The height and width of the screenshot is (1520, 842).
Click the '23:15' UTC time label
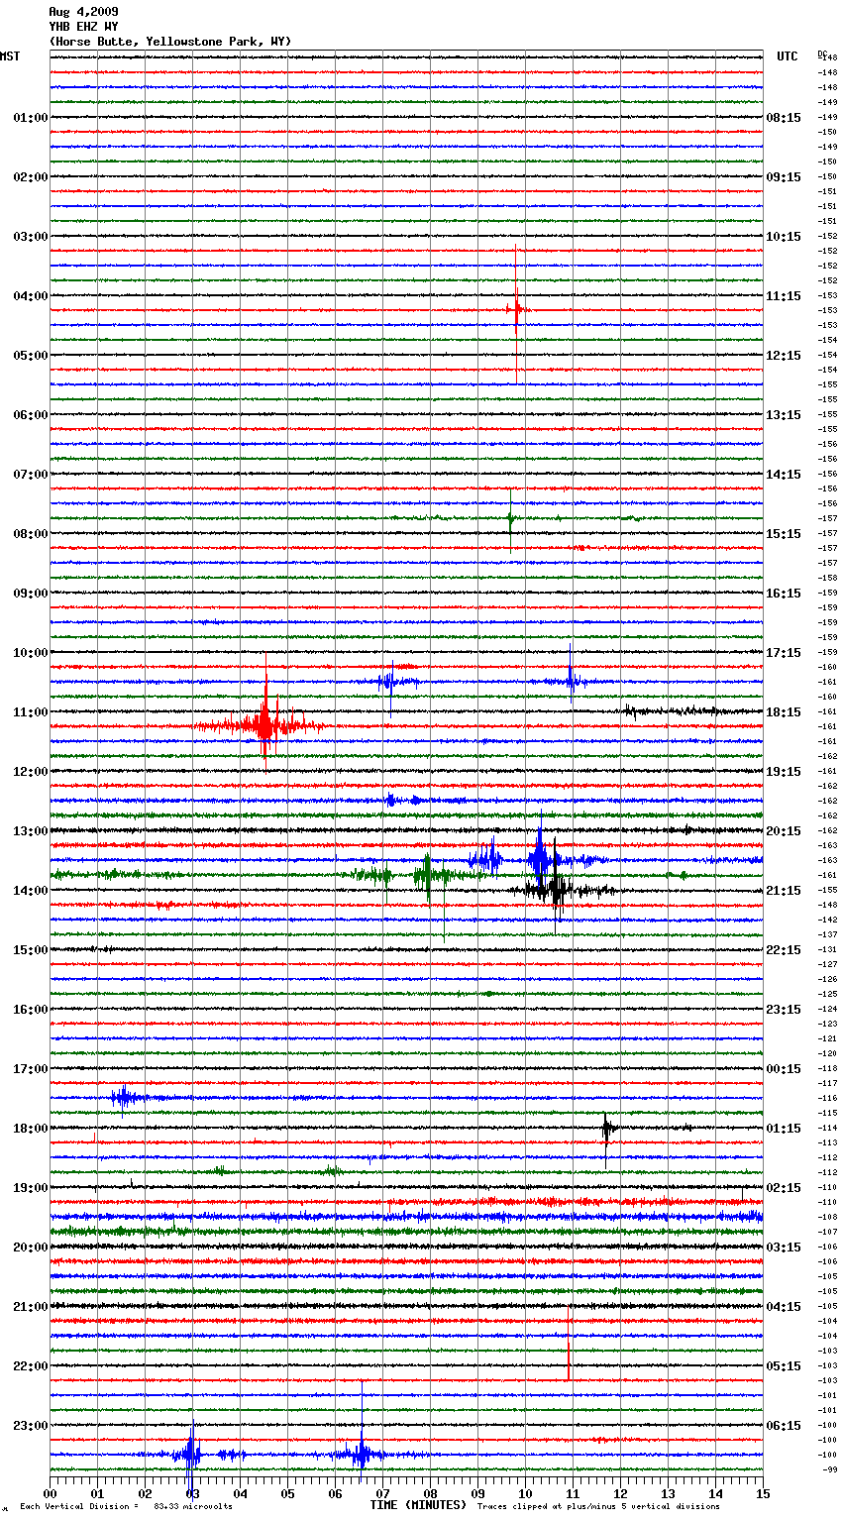784,1010
